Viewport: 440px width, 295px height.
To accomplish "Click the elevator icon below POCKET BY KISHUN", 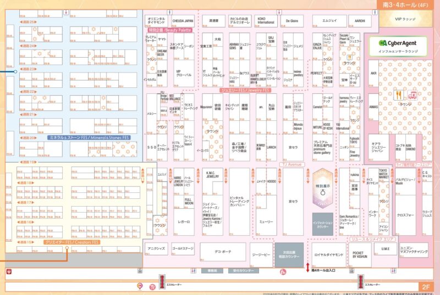I will pos(351,271).
